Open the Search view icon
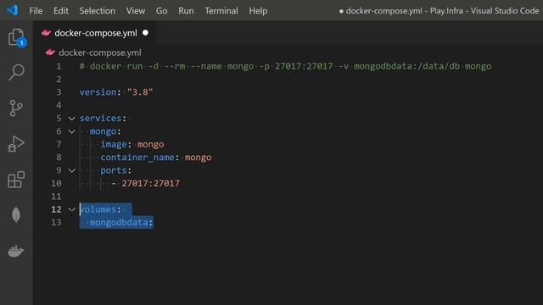 pos(16,72)
